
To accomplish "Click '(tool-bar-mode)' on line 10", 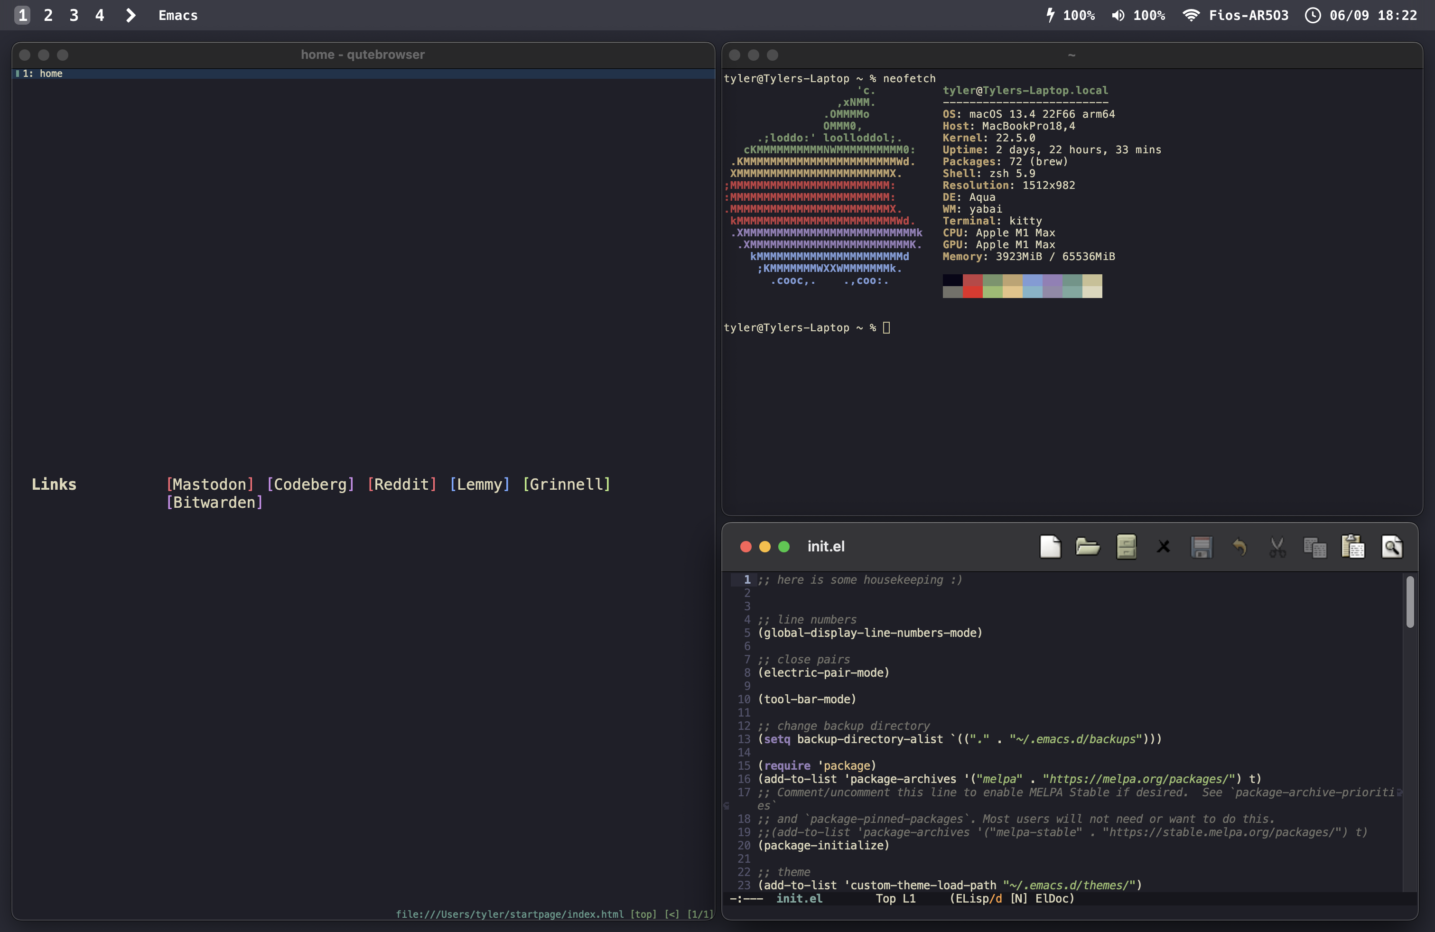I will coord(807,699).
